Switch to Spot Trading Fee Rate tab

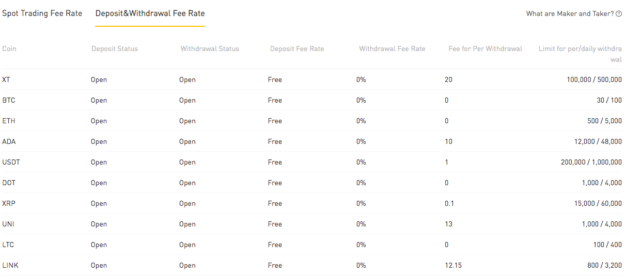point(42,13)
